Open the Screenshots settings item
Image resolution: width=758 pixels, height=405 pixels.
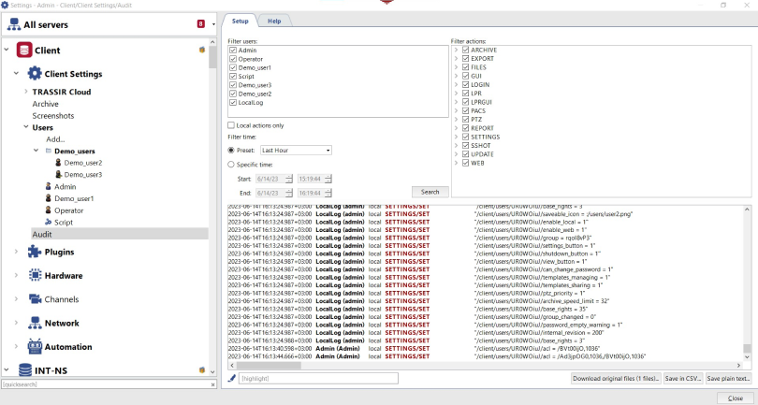coord(53,115)
